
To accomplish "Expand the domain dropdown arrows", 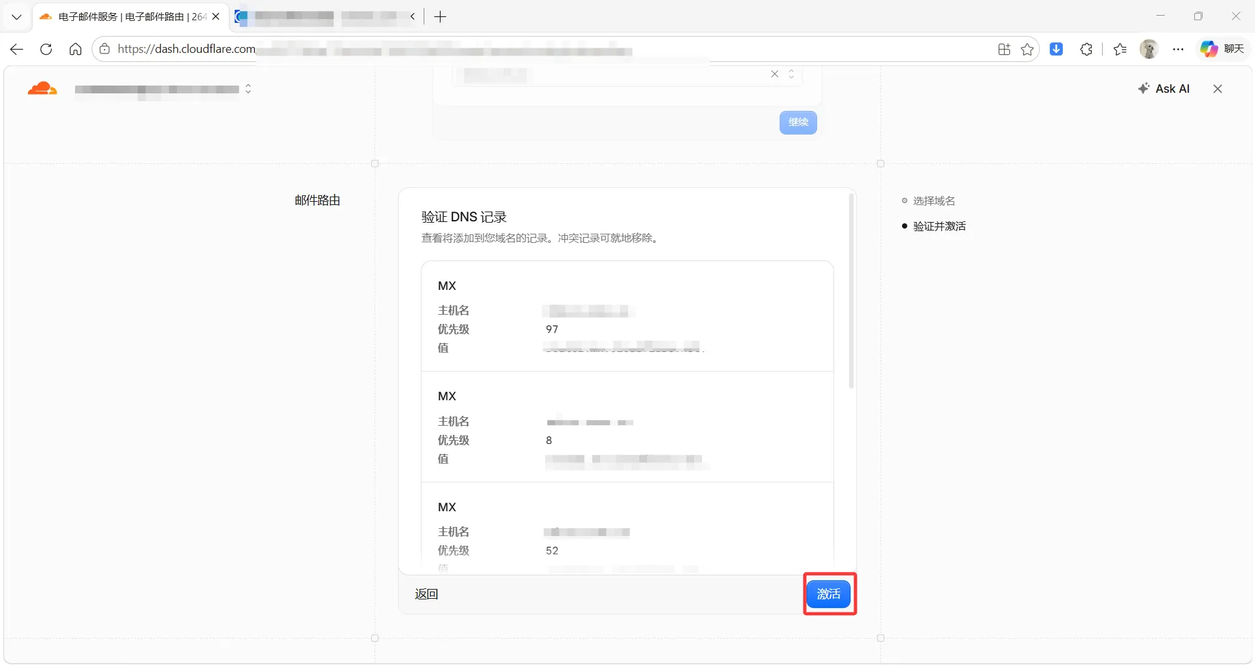I will [792, 74].
